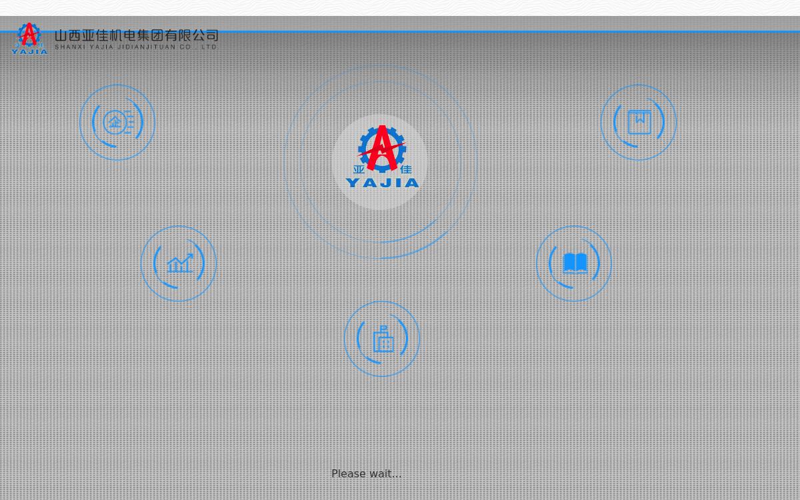800x500 pixels.
Task: Click the 佳 character beside the central gear
Action: pos(405,170)
